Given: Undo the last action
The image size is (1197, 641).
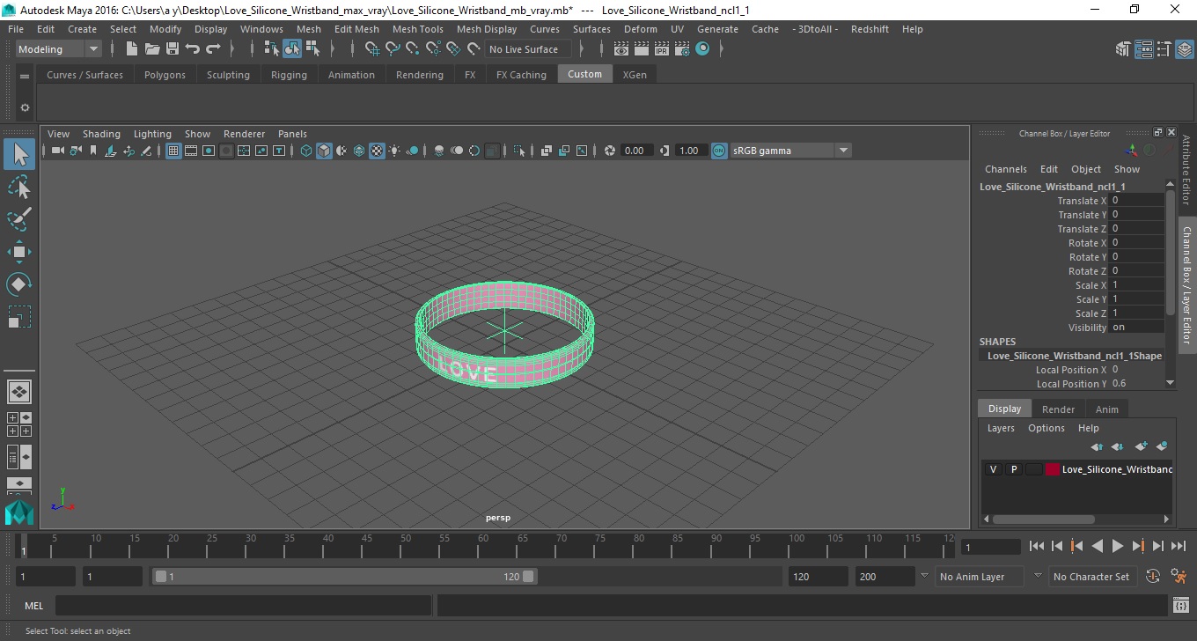Looking at the screenshot, I should pyautogui.click(x=193, y=49).
